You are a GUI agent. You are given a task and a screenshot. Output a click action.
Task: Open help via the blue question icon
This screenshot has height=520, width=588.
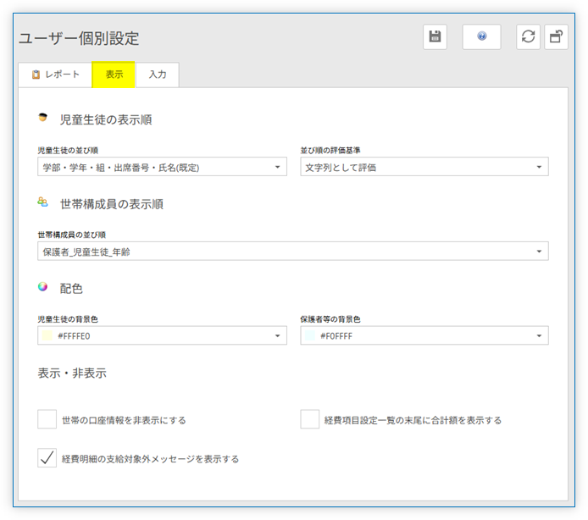pos(481,36)
